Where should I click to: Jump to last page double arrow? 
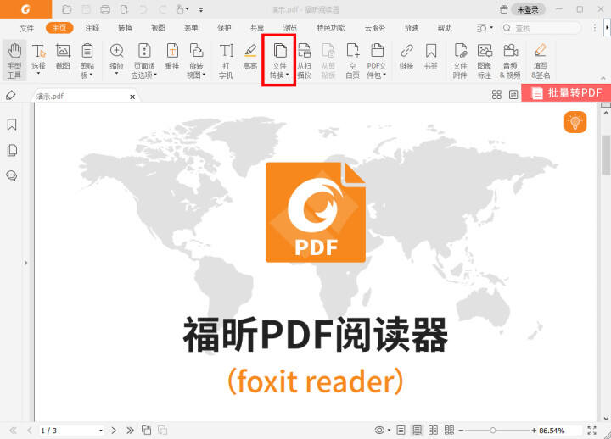click(130, 430)
